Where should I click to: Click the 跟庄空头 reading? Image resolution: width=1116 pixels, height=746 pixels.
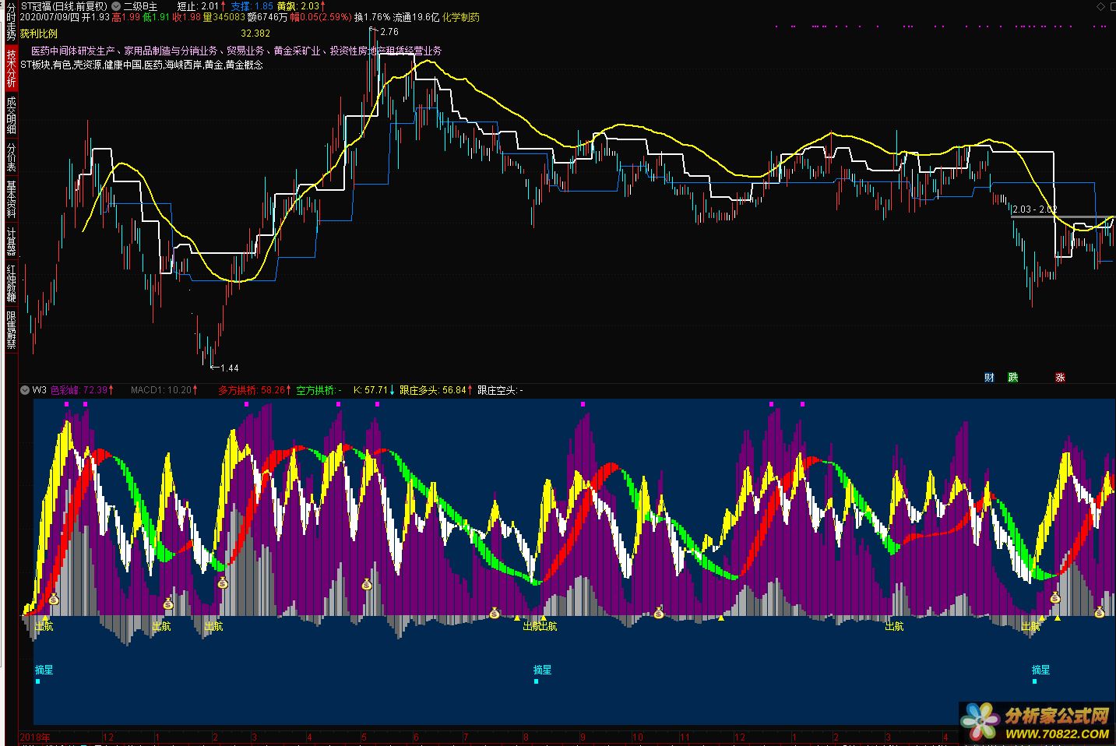click(500, 389)
